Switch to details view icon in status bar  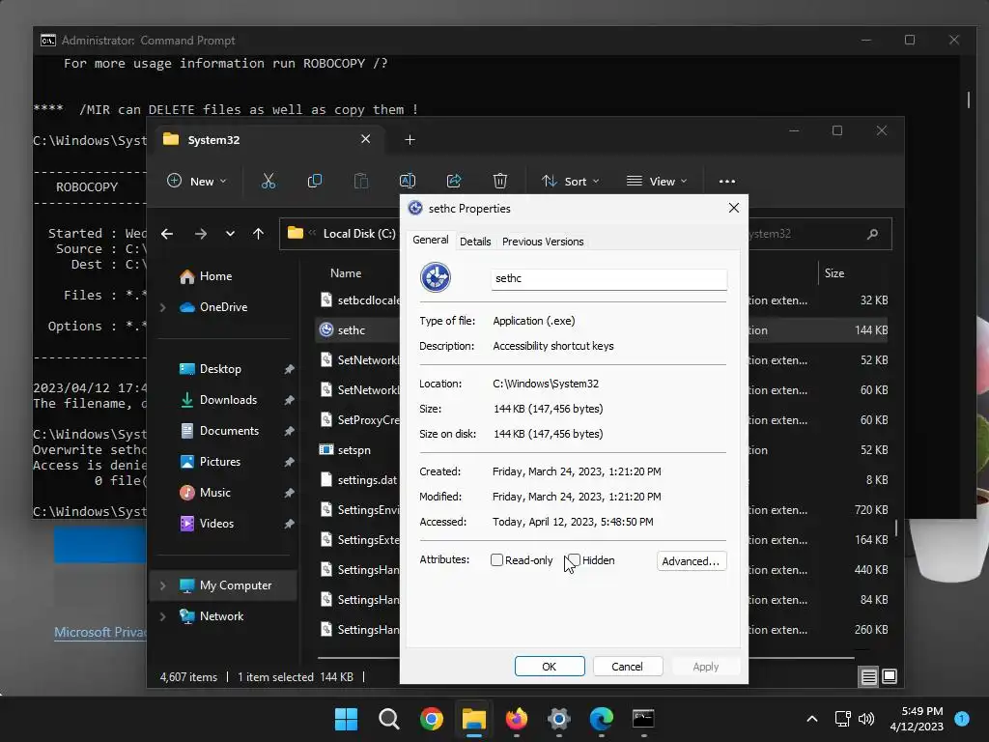pyautogui.click(x=868, y=677)
